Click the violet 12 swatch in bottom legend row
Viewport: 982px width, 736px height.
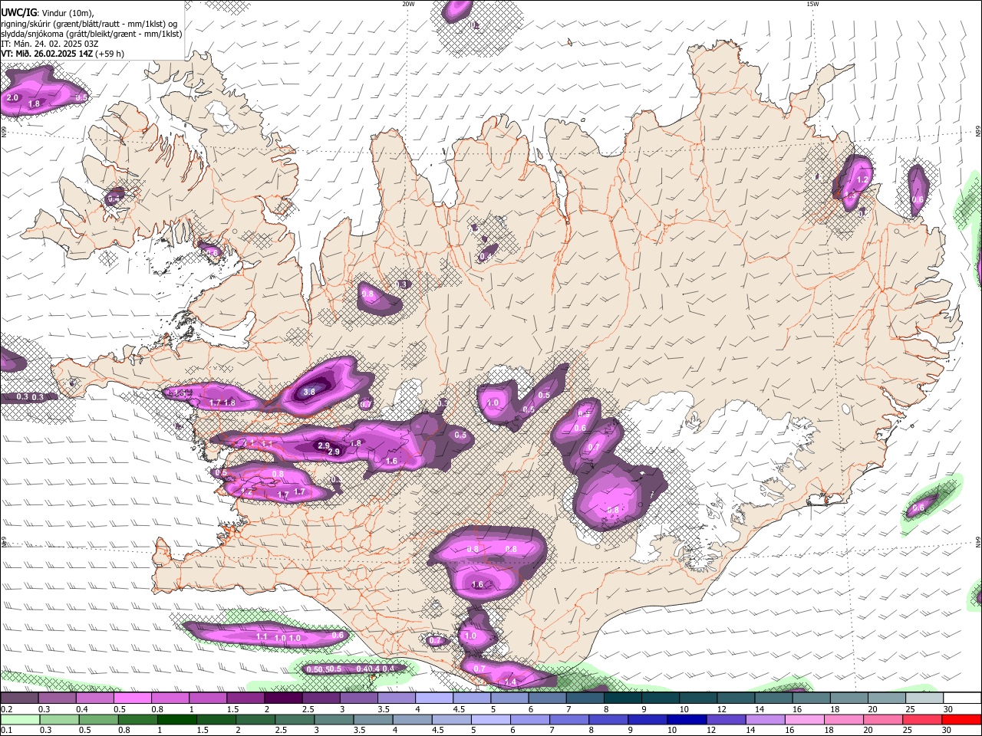click(727, 720)
